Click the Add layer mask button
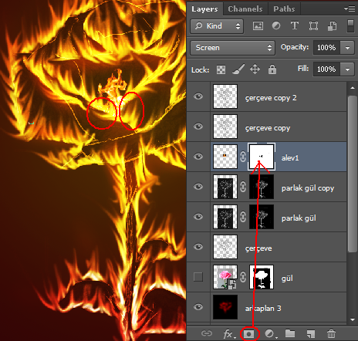The width and height of the screenshot is (358, 341). click(x=249, y=334)
